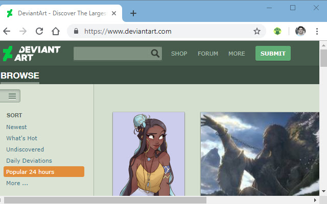Click vertical scrollbar down arrow
327x204 pixels.
[x=323, y=191]
